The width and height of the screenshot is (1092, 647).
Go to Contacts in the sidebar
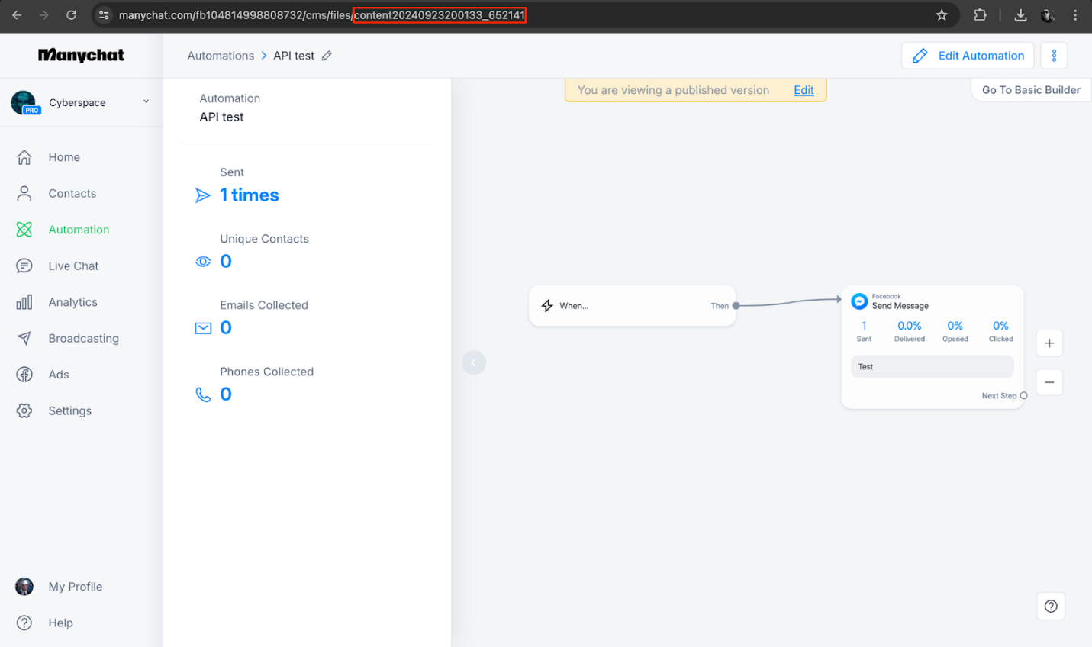tap(72, 194)
